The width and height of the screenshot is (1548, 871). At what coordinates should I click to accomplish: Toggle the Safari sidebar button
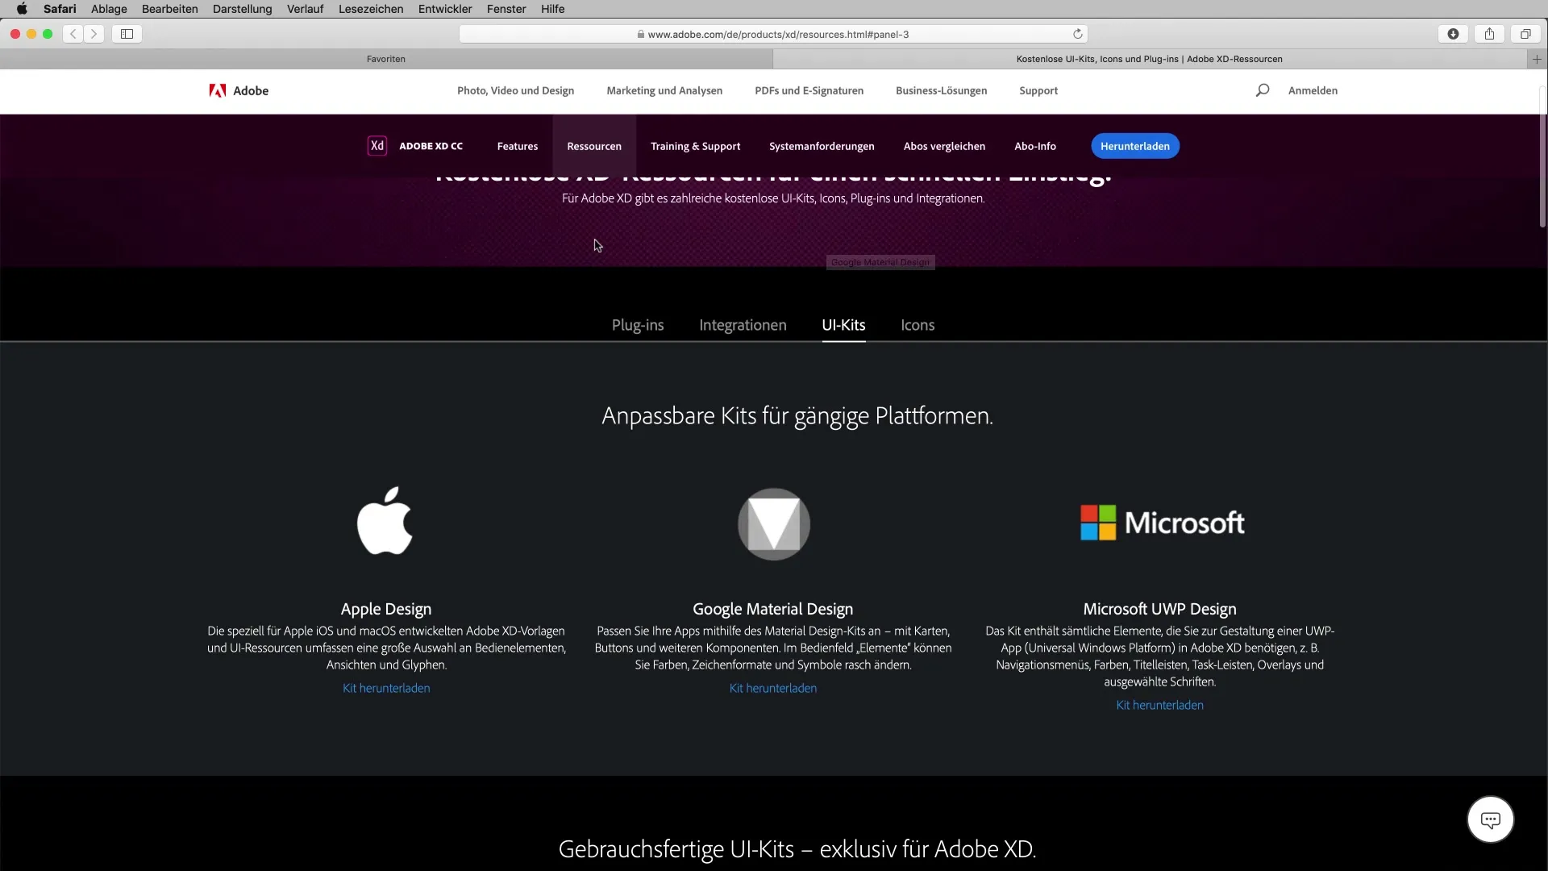pos(127,34)
